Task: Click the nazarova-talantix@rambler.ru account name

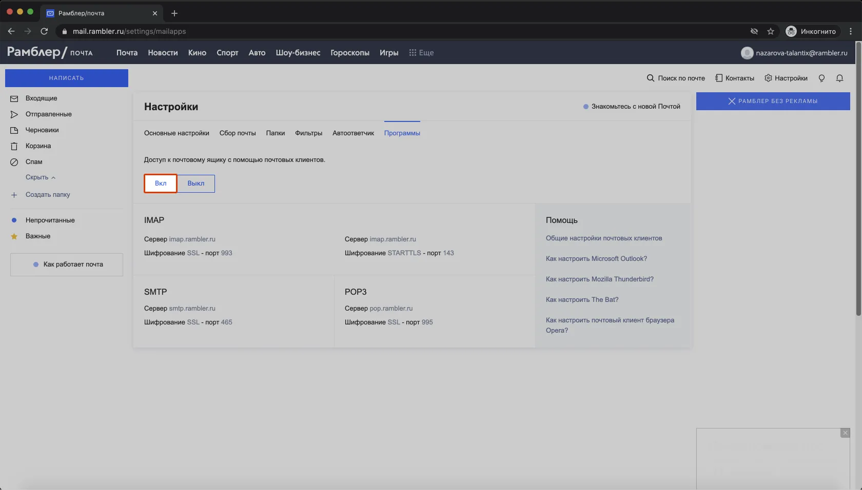Action: tap(801, 53)
